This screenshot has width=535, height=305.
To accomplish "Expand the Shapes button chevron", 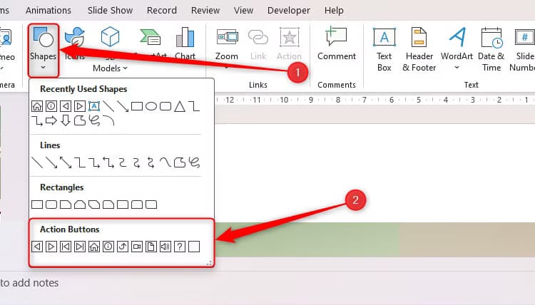I will tap(43, 68).
